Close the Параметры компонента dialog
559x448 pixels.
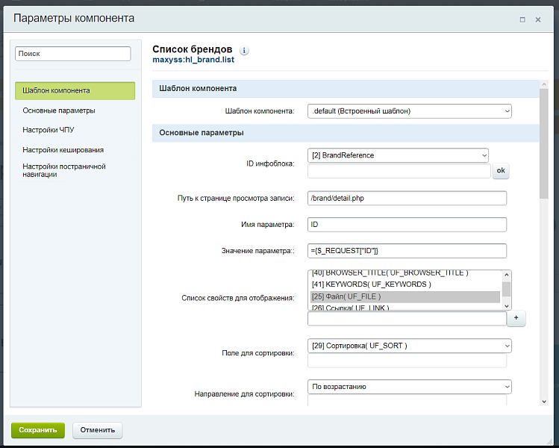[539, 19]
